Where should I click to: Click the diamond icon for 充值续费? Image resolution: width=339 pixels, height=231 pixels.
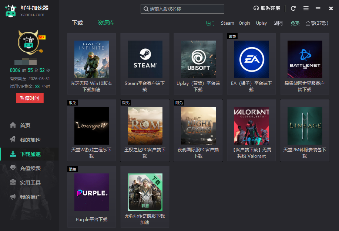(13, 168)
